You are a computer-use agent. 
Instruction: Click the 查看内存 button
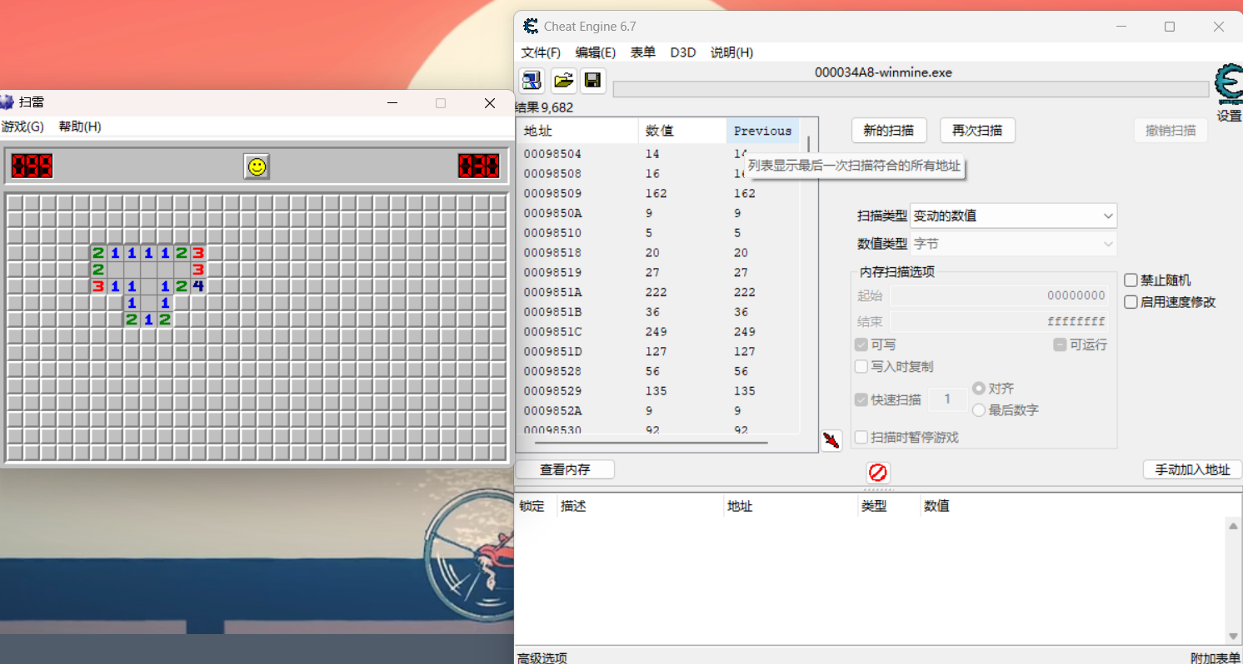click(x=565, y=469)
